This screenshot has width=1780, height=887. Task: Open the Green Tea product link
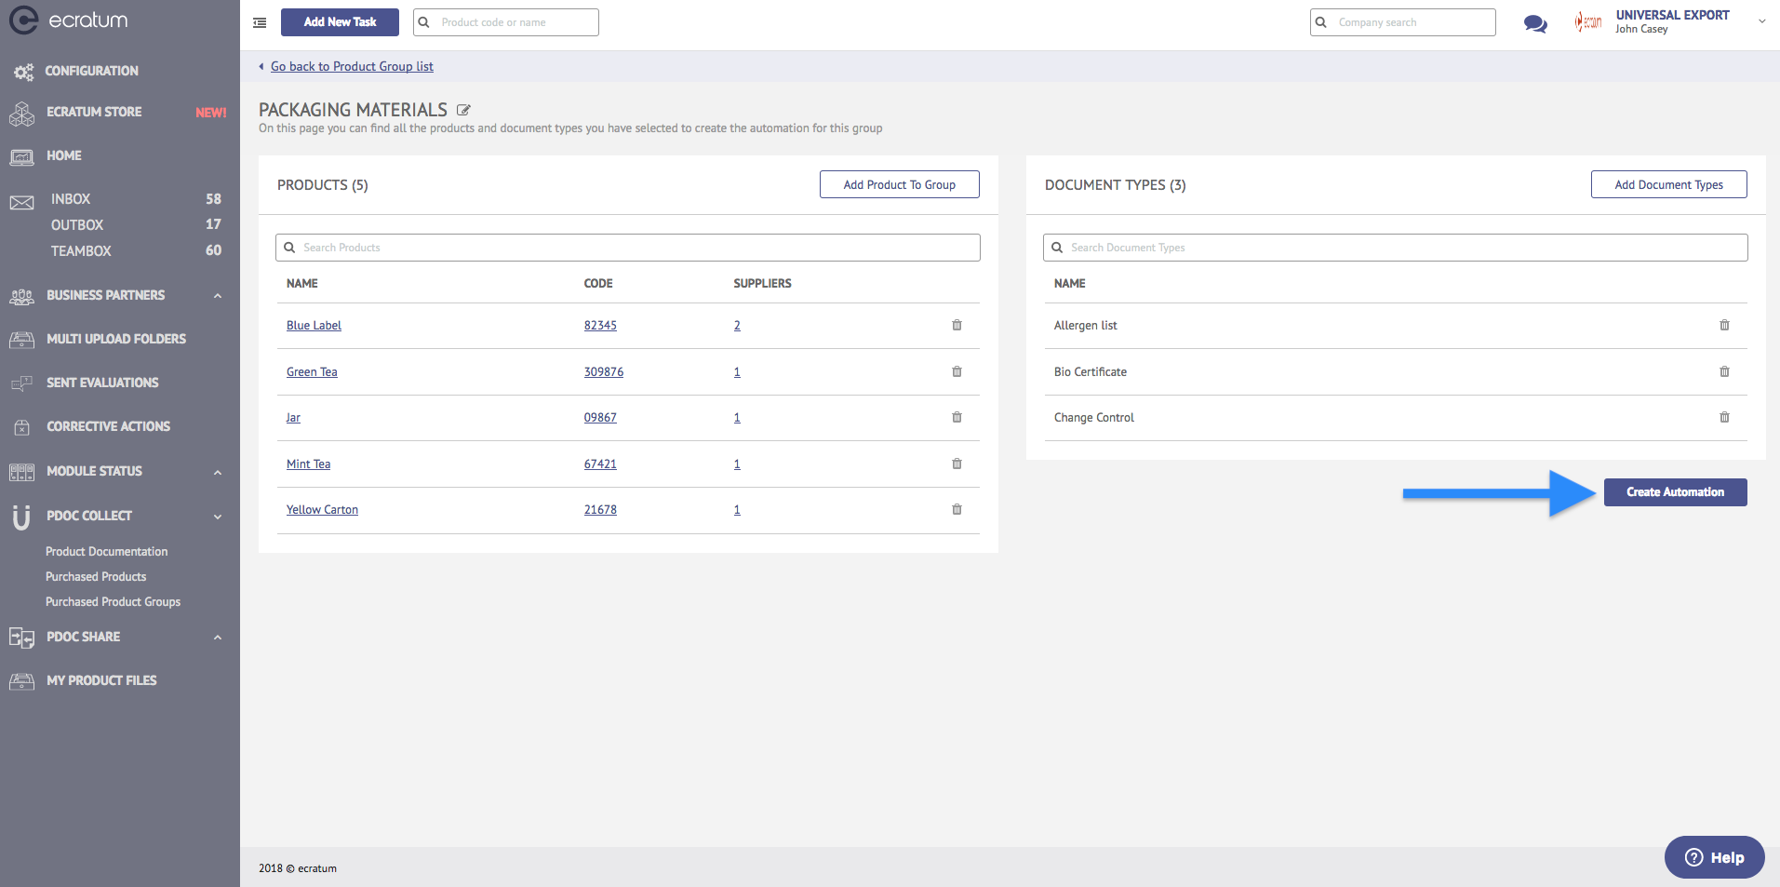click(x=312, y=372)
